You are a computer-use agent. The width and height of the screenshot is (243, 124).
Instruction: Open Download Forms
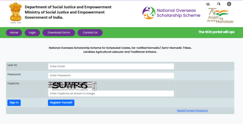point(59,32)
